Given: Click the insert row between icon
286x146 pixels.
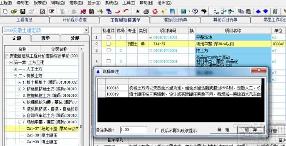Looking at the screenshot, I should coord(224,11).
